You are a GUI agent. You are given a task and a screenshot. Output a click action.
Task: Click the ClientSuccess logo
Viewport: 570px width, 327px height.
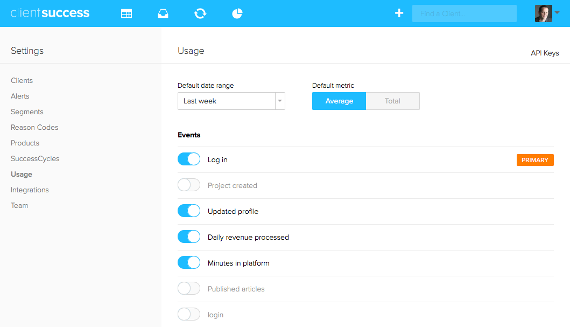pos(50,13)
